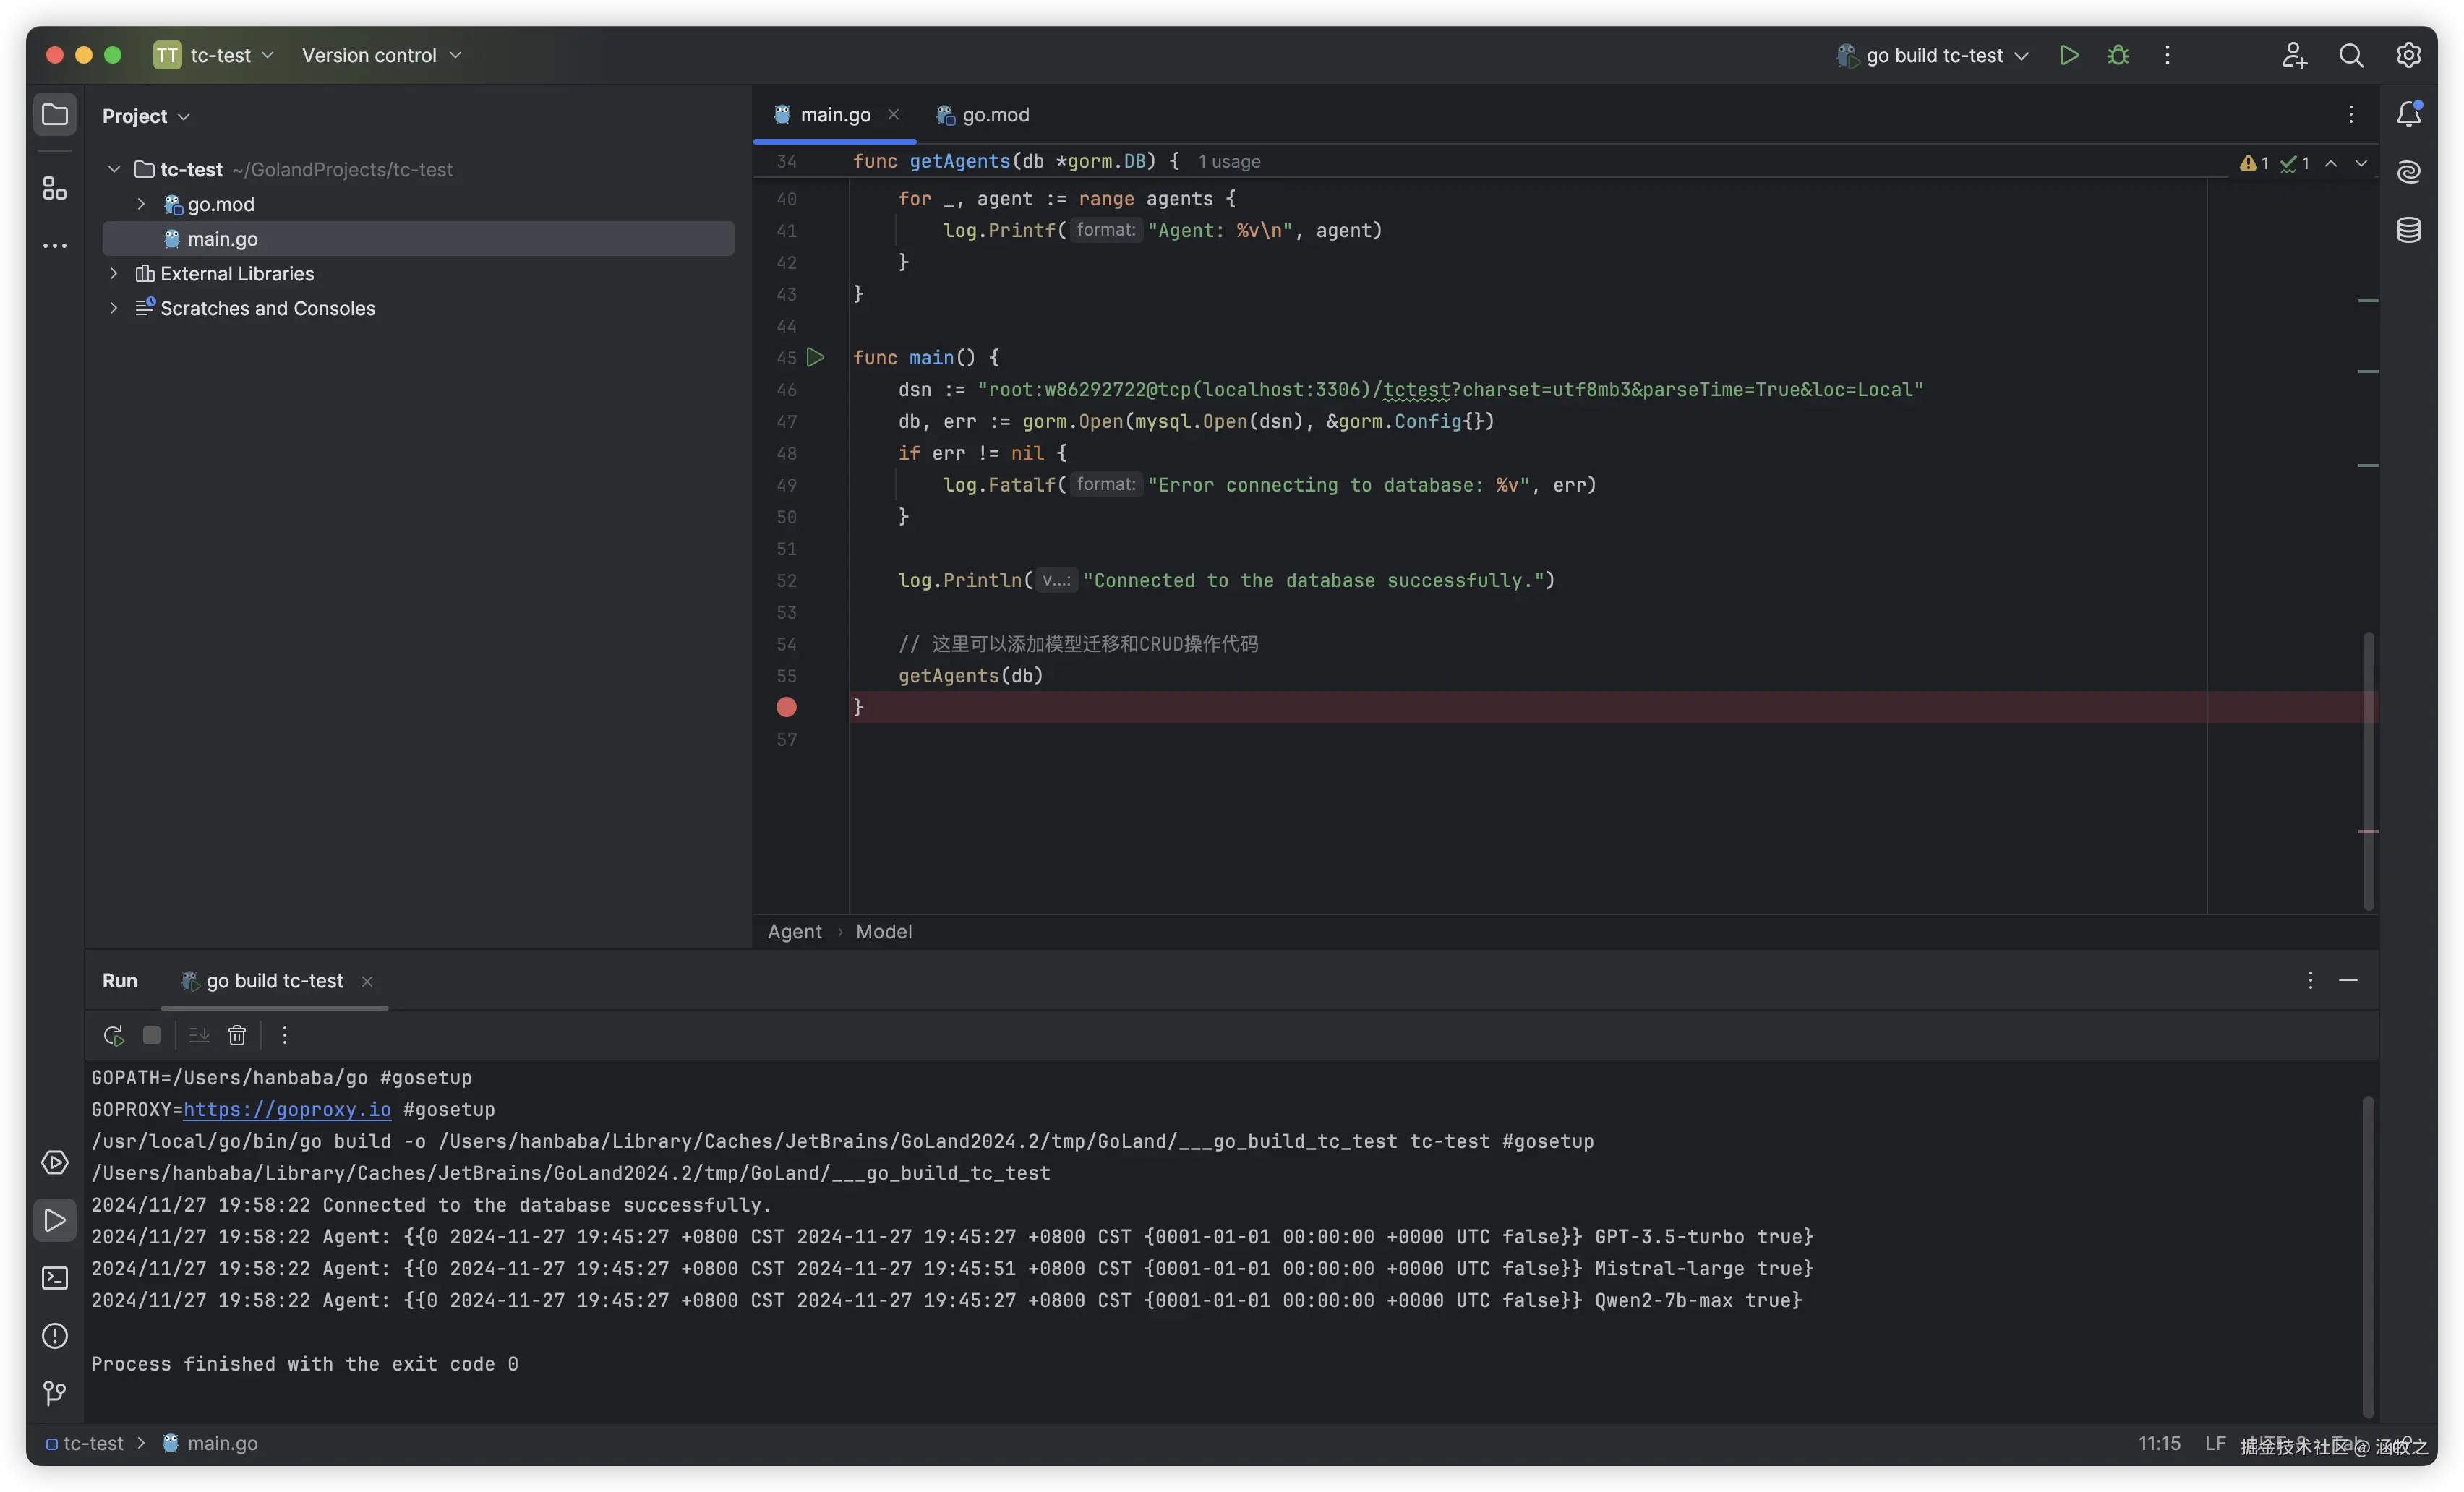2464x1492 pixels.
Task: Select main.go in the Project tree
Action: 222,239
